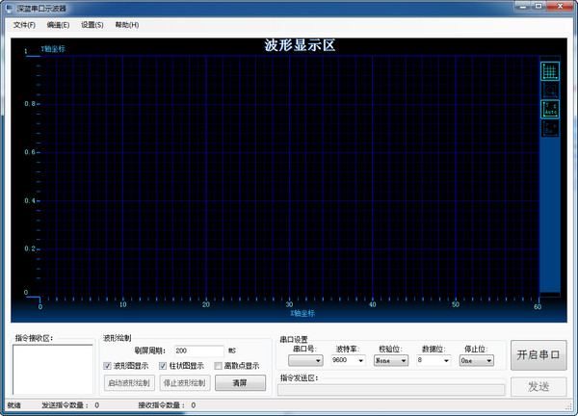This screenshot has width=578, height=416.
Task: Open the 校验位 parity dropdown
Action: click(390, 360)
